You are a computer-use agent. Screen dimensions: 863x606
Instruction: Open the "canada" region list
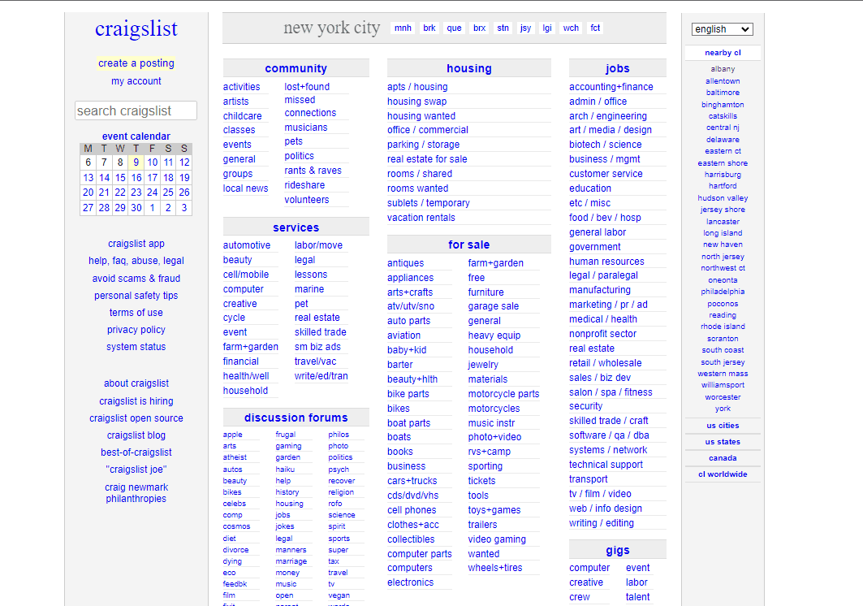(x=722, y=457)
